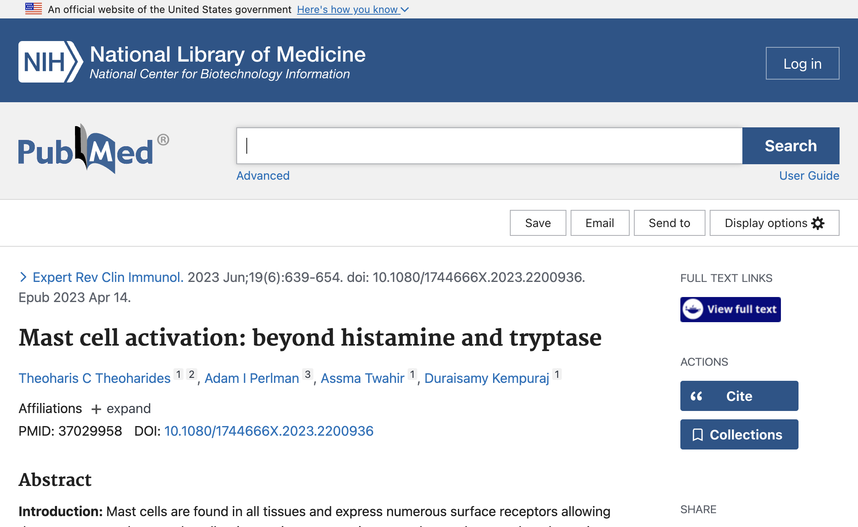Viewport: 858px width, 527px height.
Task: Click affiliation superscript 2 after Theoharides
Action: (x=191, y=374)
